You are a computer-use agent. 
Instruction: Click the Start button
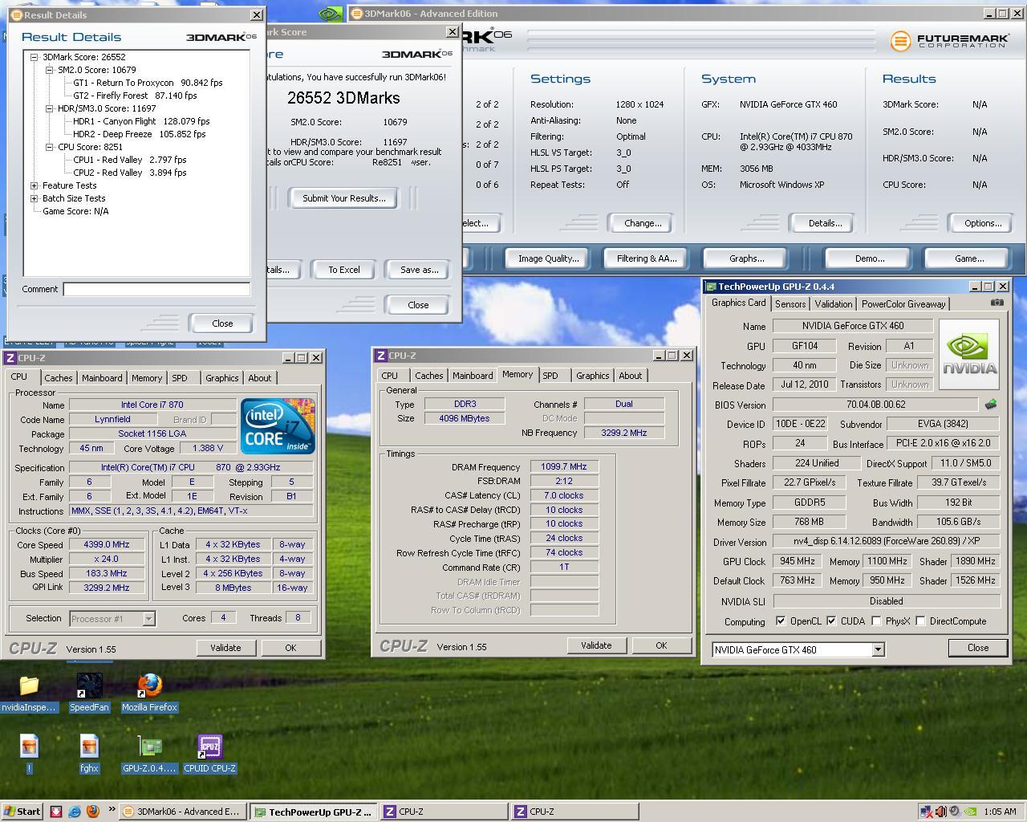(x=22, y=812)
